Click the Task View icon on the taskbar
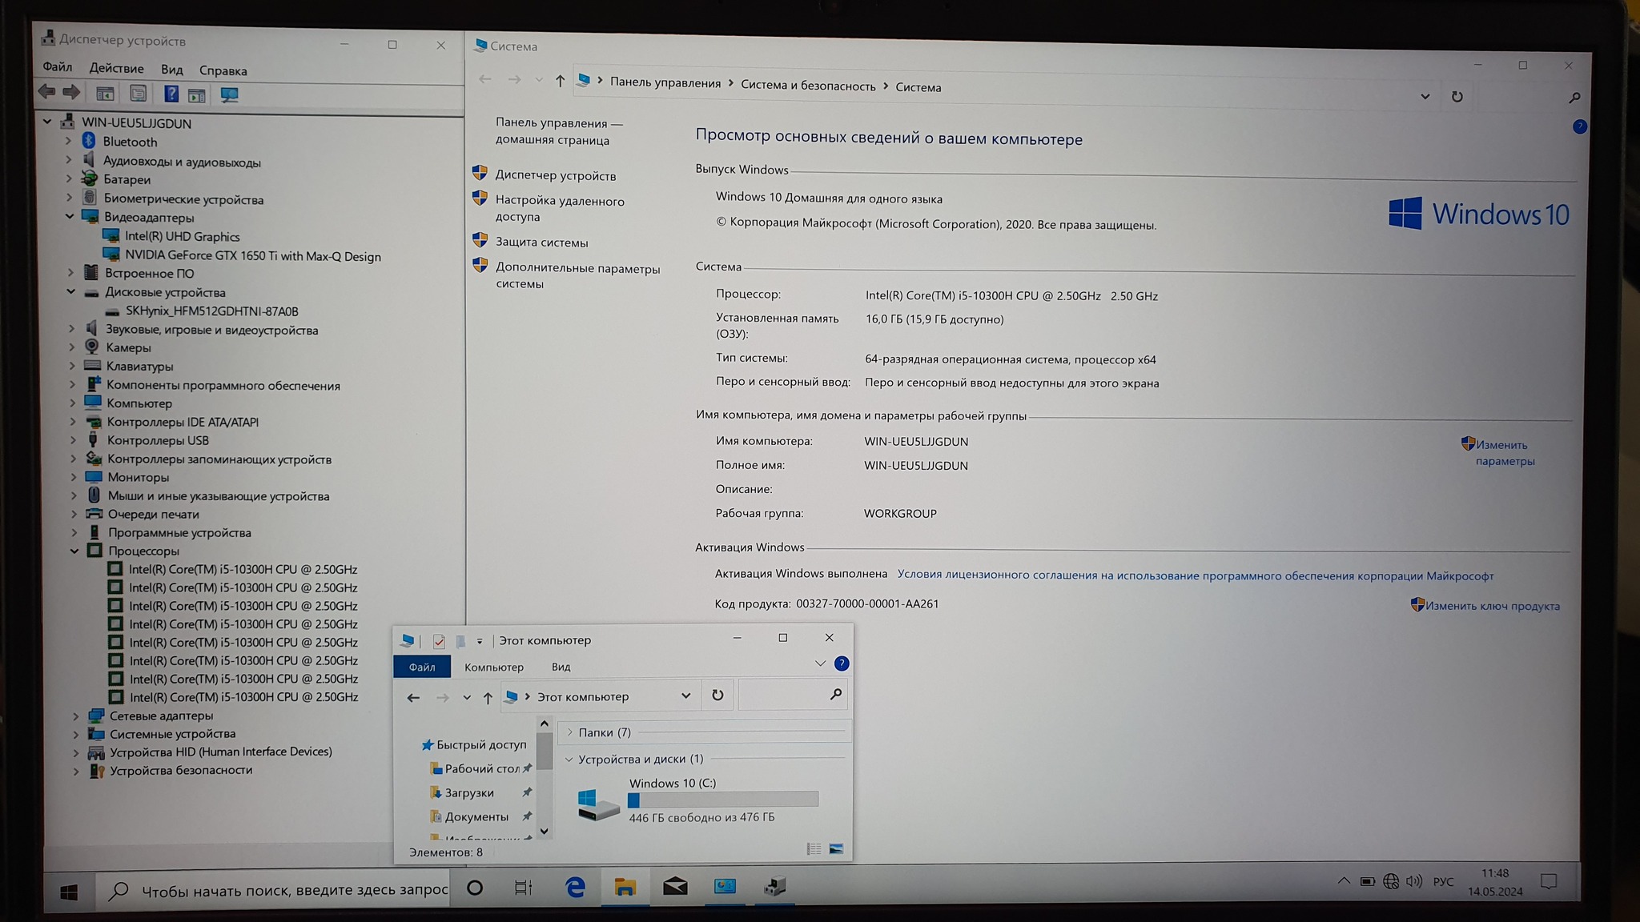This screenshot has width=1640, height=922. [x=524, y=888]
